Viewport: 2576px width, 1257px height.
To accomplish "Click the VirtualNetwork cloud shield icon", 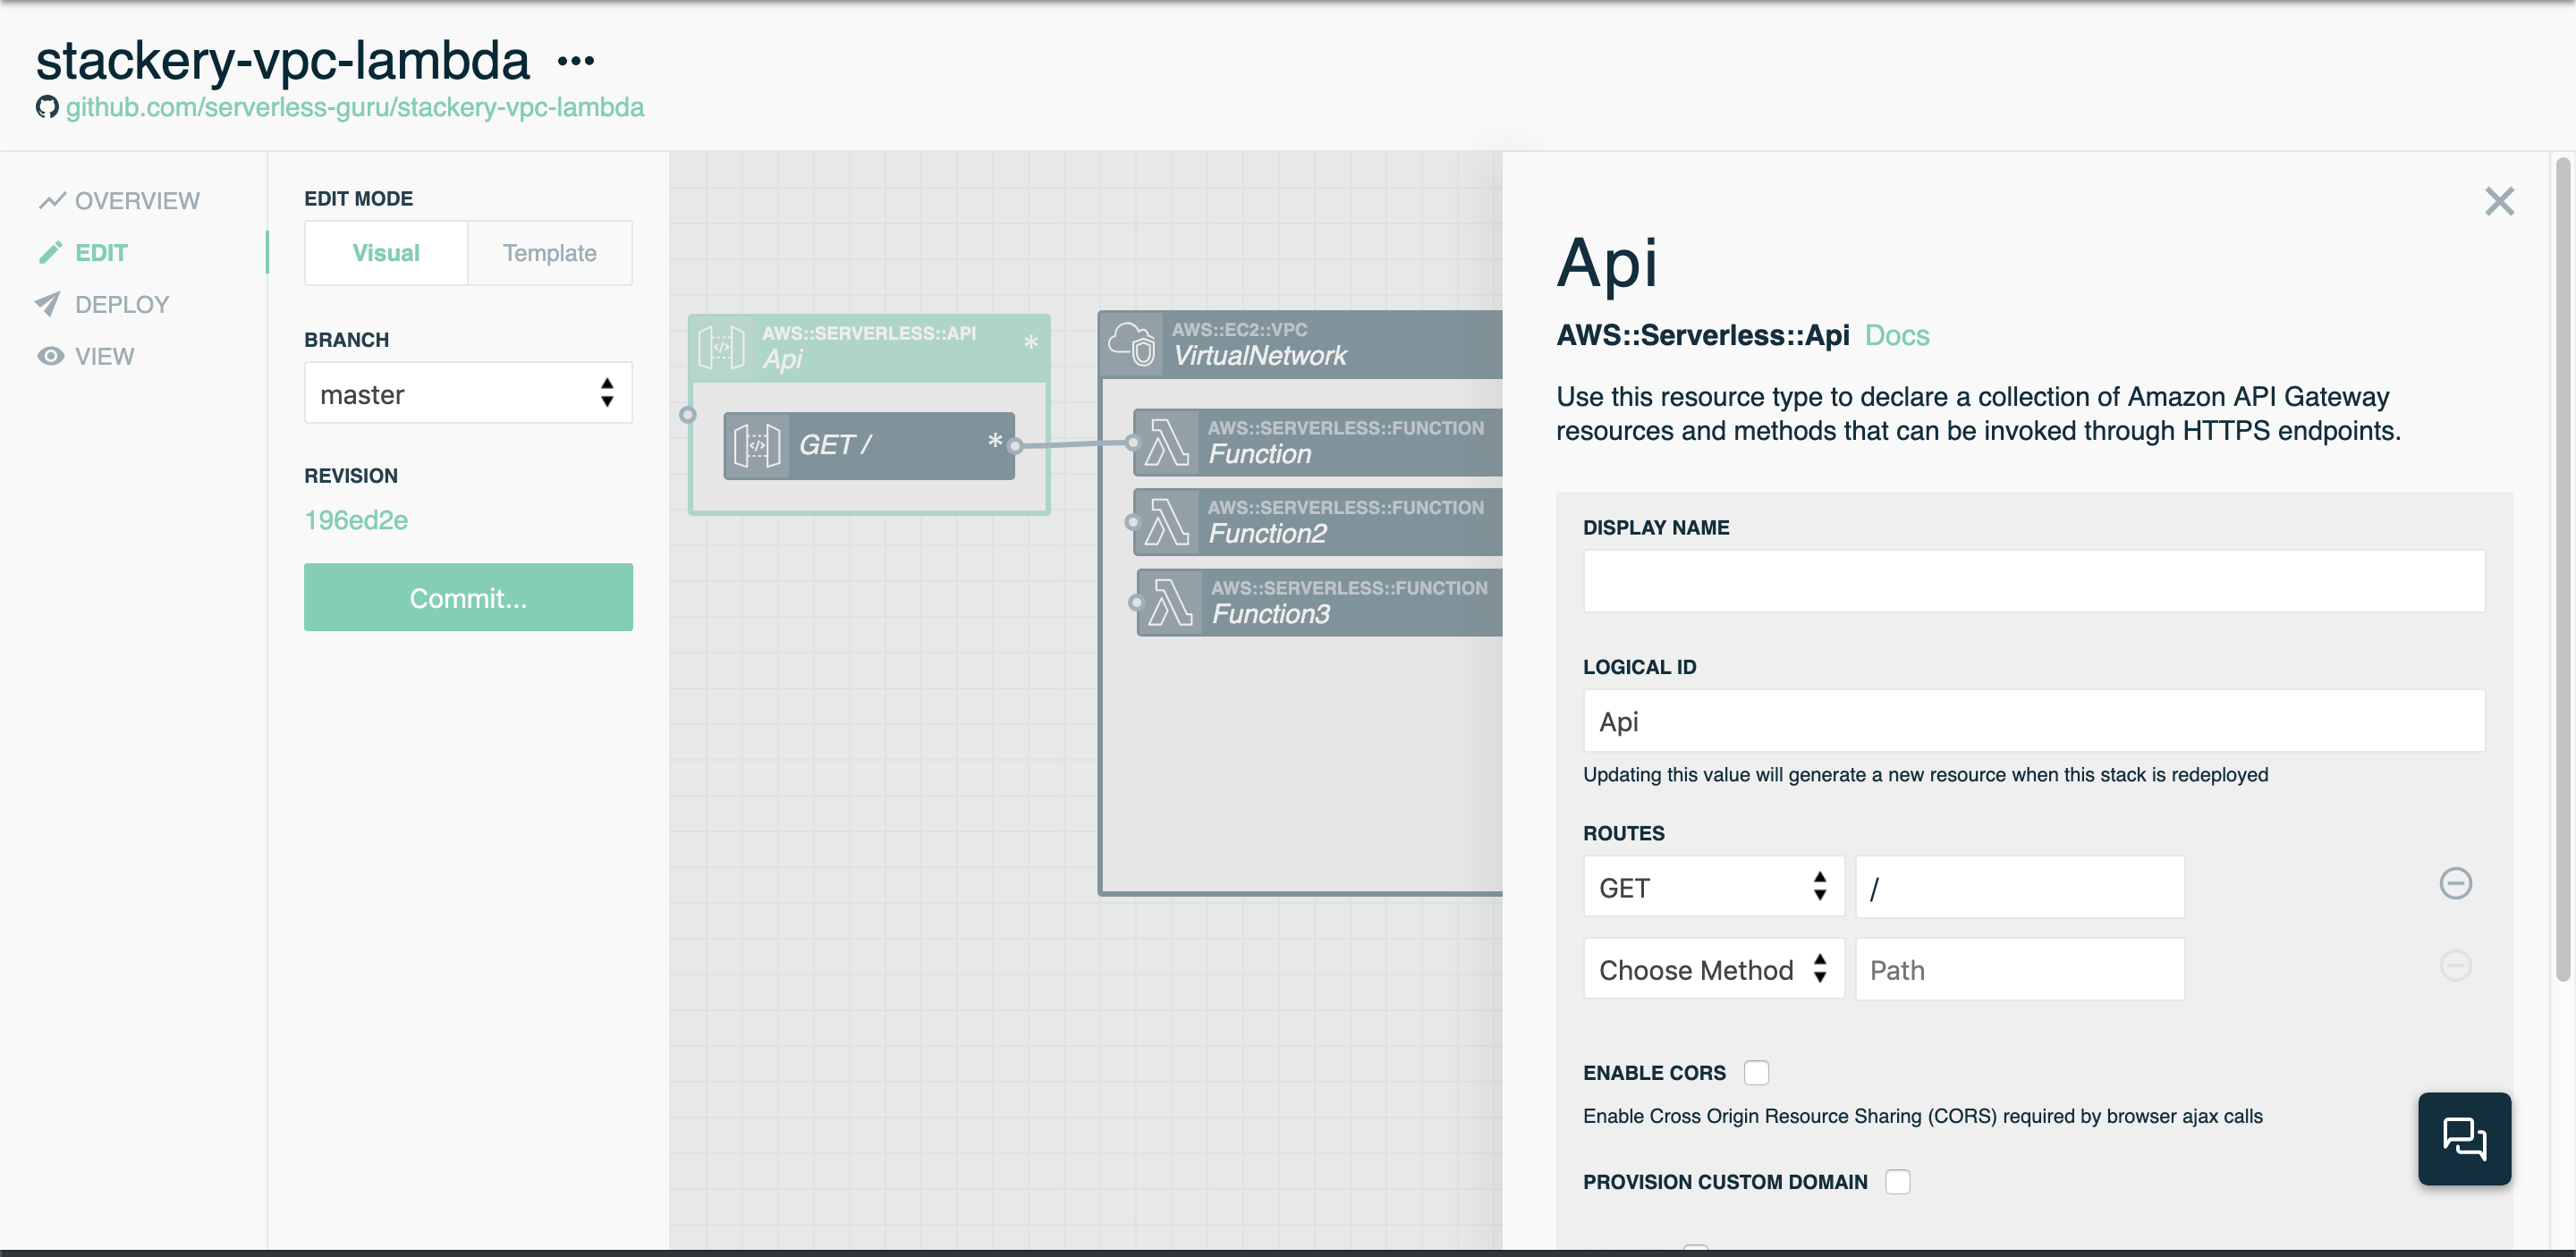I will (x=1132, y=343).
